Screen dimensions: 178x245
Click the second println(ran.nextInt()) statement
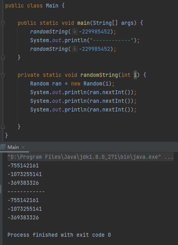[x=83, y=101]
